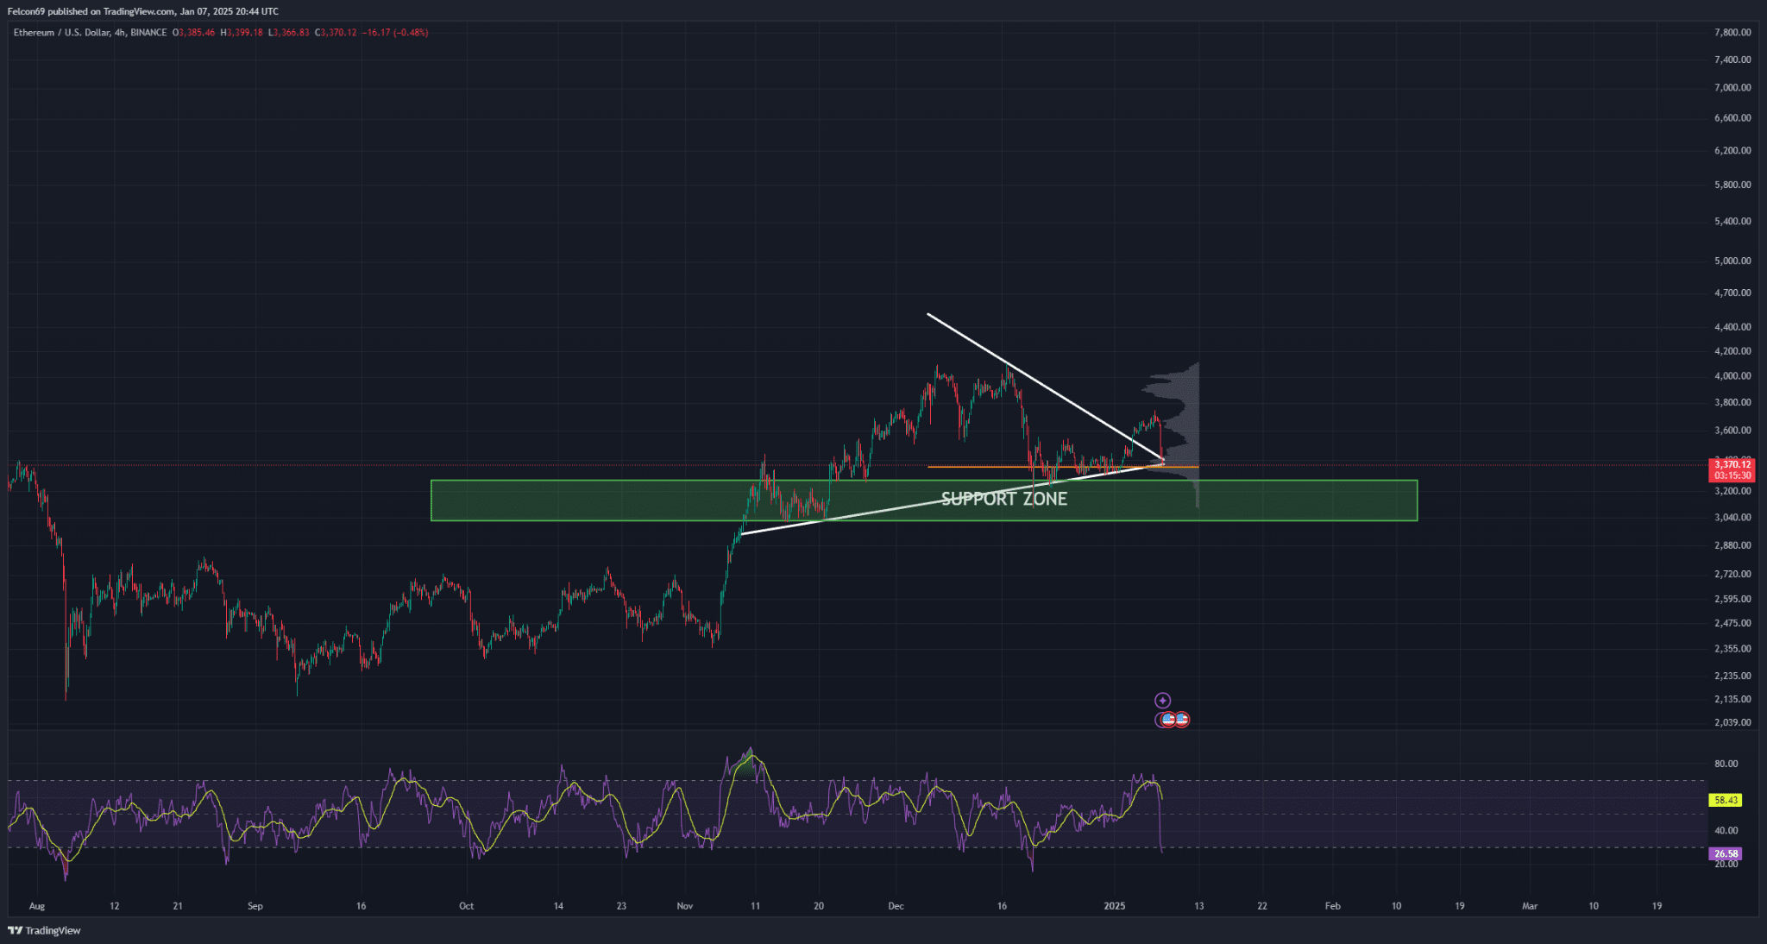Click the 22 date label on time axis
The image size is (1767, 944).
[x=1262, y=906]
